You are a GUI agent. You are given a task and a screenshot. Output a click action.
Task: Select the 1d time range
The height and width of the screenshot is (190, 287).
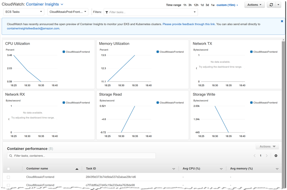point(202,5)
